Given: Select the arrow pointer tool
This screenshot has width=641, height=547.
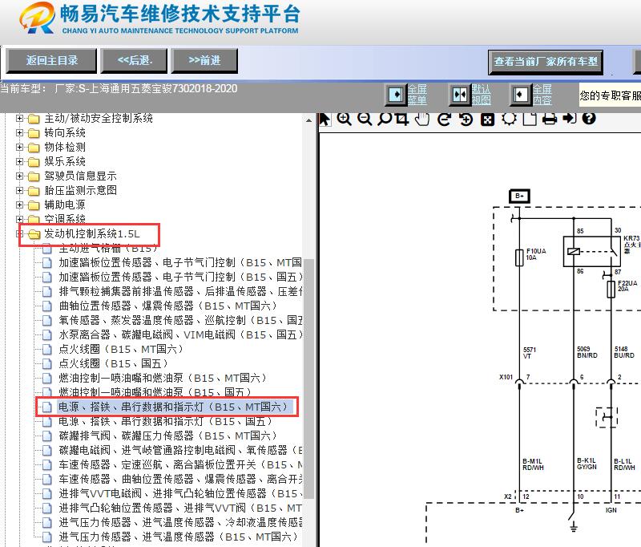Looking at the screenshot, I should 325,119.
